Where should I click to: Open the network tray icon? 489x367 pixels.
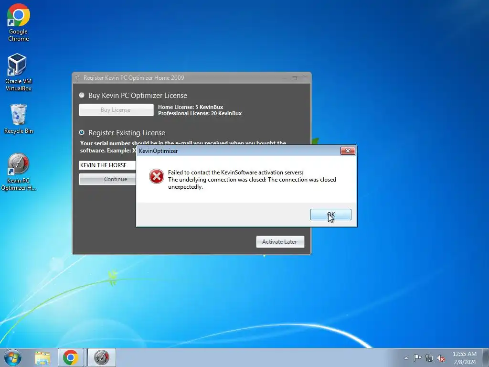point(429,358)
